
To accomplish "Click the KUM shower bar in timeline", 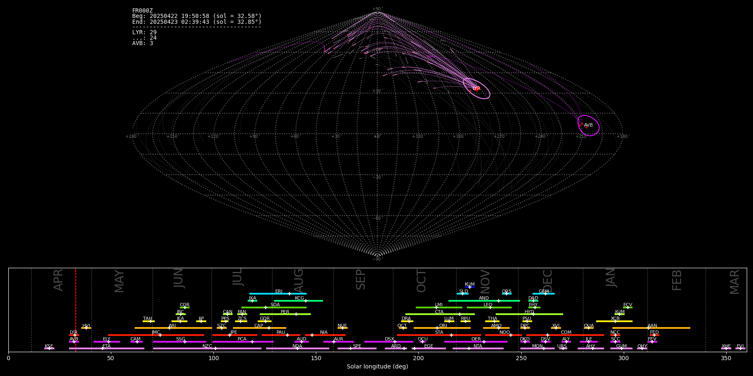I will tap(470, 287).
